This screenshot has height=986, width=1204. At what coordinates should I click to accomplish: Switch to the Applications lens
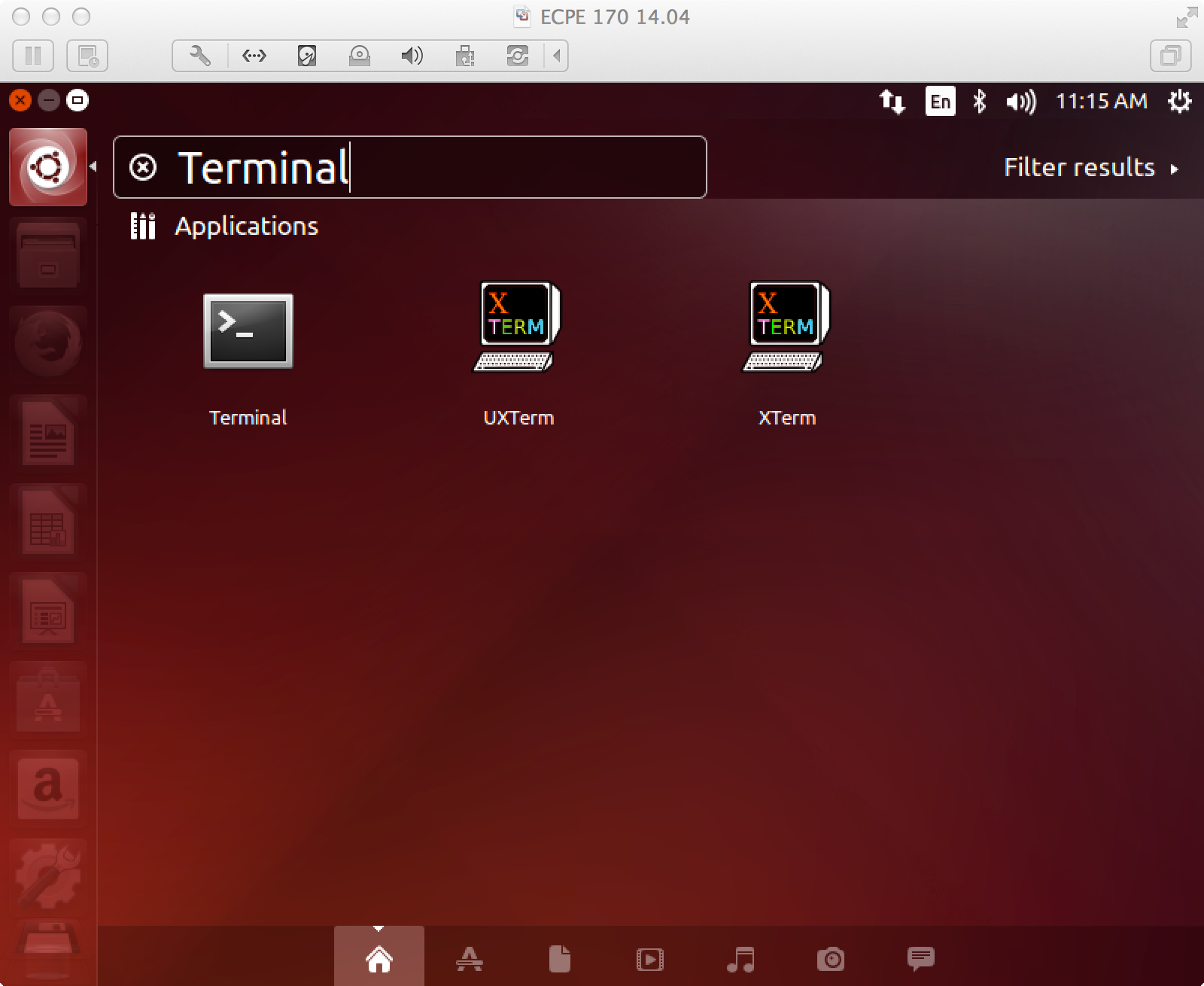pos(470,957)
